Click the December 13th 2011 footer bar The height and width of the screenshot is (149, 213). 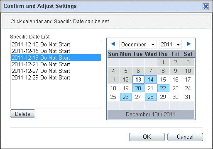151,114
